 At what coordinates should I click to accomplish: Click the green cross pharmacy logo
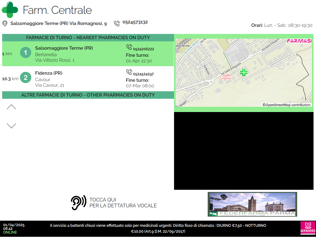click(10, 10)
